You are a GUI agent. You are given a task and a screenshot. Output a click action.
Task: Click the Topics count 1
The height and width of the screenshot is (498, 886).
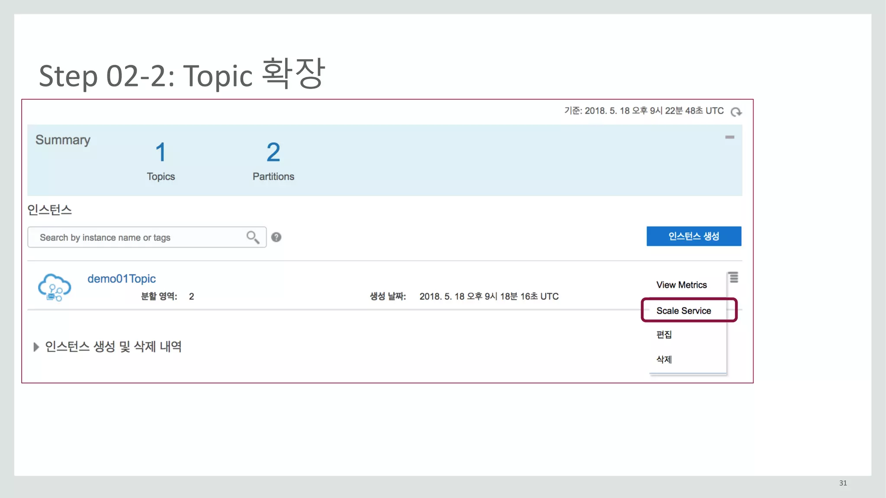161,152
